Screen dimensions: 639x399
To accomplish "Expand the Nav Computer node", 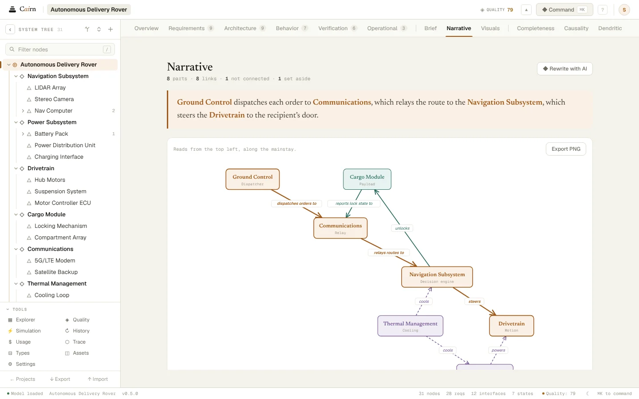I will click(x=23, y=111).
